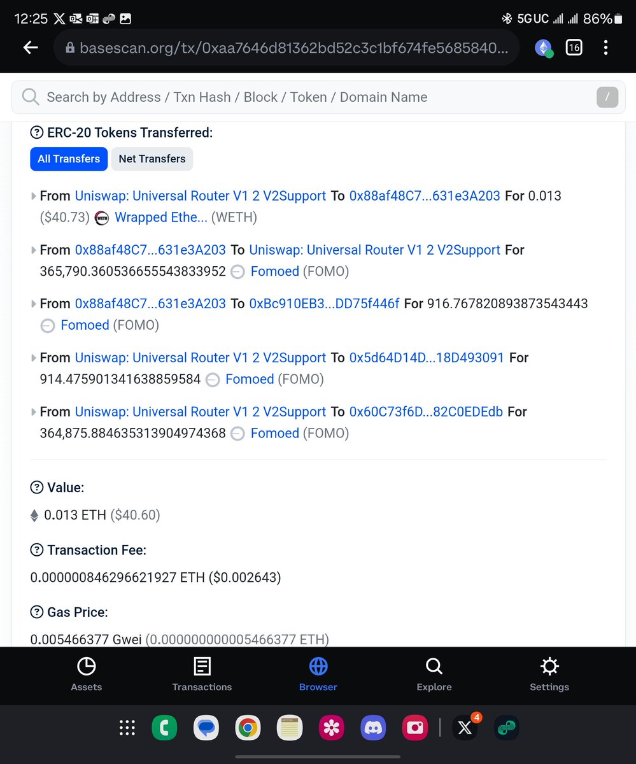Expand the 916.7678 FOMO transfer row arrow
Screen dimensions: 636x764
point(34,304)
